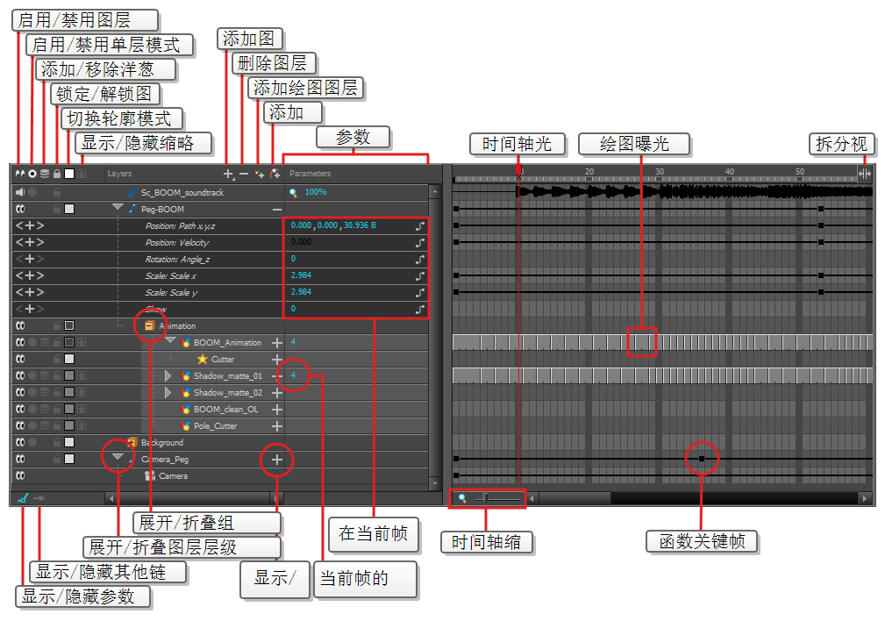Click the Camera_Peg function keyframe on timeline

[x=701, y=459]
